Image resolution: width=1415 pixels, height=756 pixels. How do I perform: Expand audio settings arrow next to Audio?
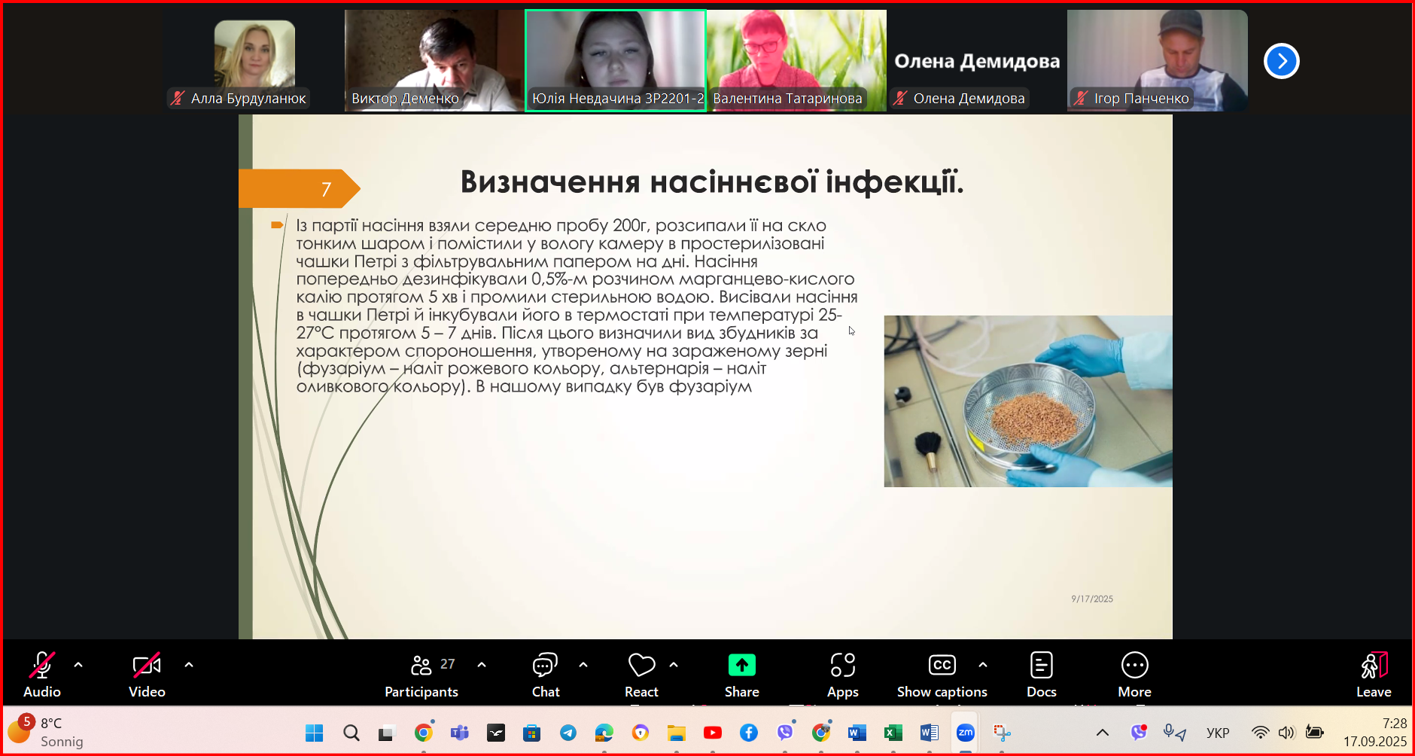(78, 665)
